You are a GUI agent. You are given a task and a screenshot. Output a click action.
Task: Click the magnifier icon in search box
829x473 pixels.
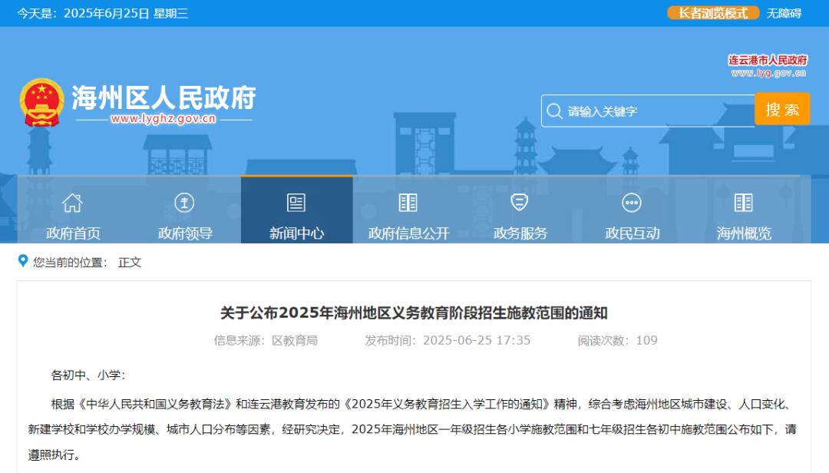pos(554,111)
